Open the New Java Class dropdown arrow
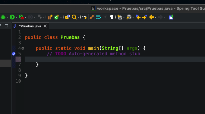Viewport: 205px width, 114px height. coord(61,17)
